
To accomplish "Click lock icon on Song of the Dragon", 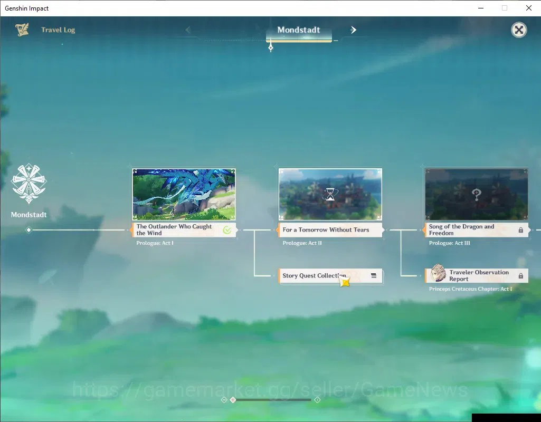I will tap(520, 230).
